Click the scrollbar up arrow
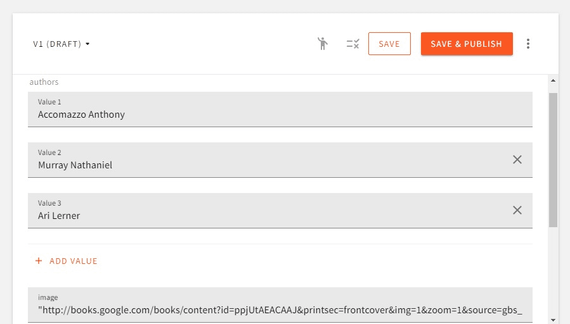 [553, 80]
